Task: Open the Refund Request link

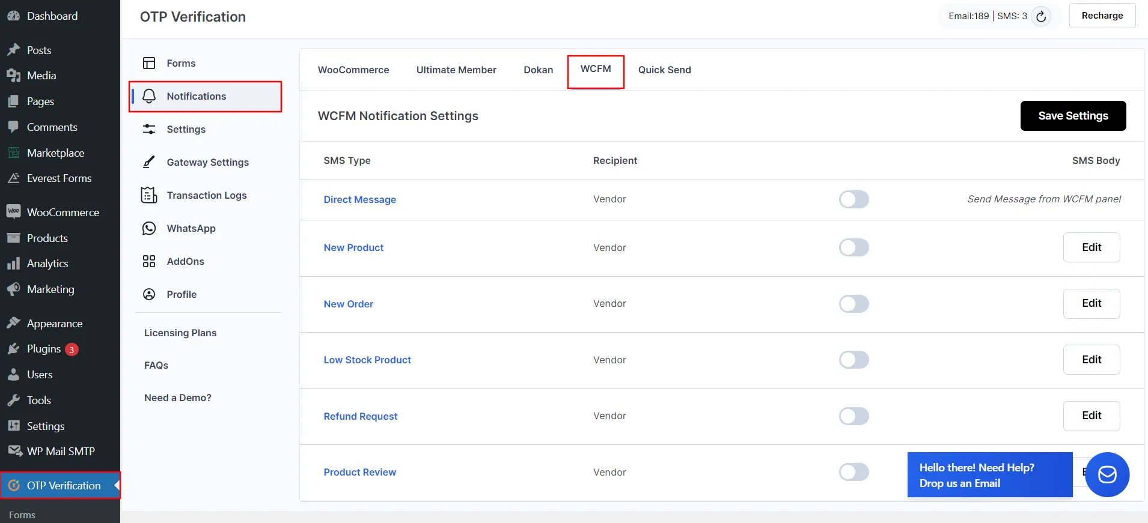Action: 361,416
